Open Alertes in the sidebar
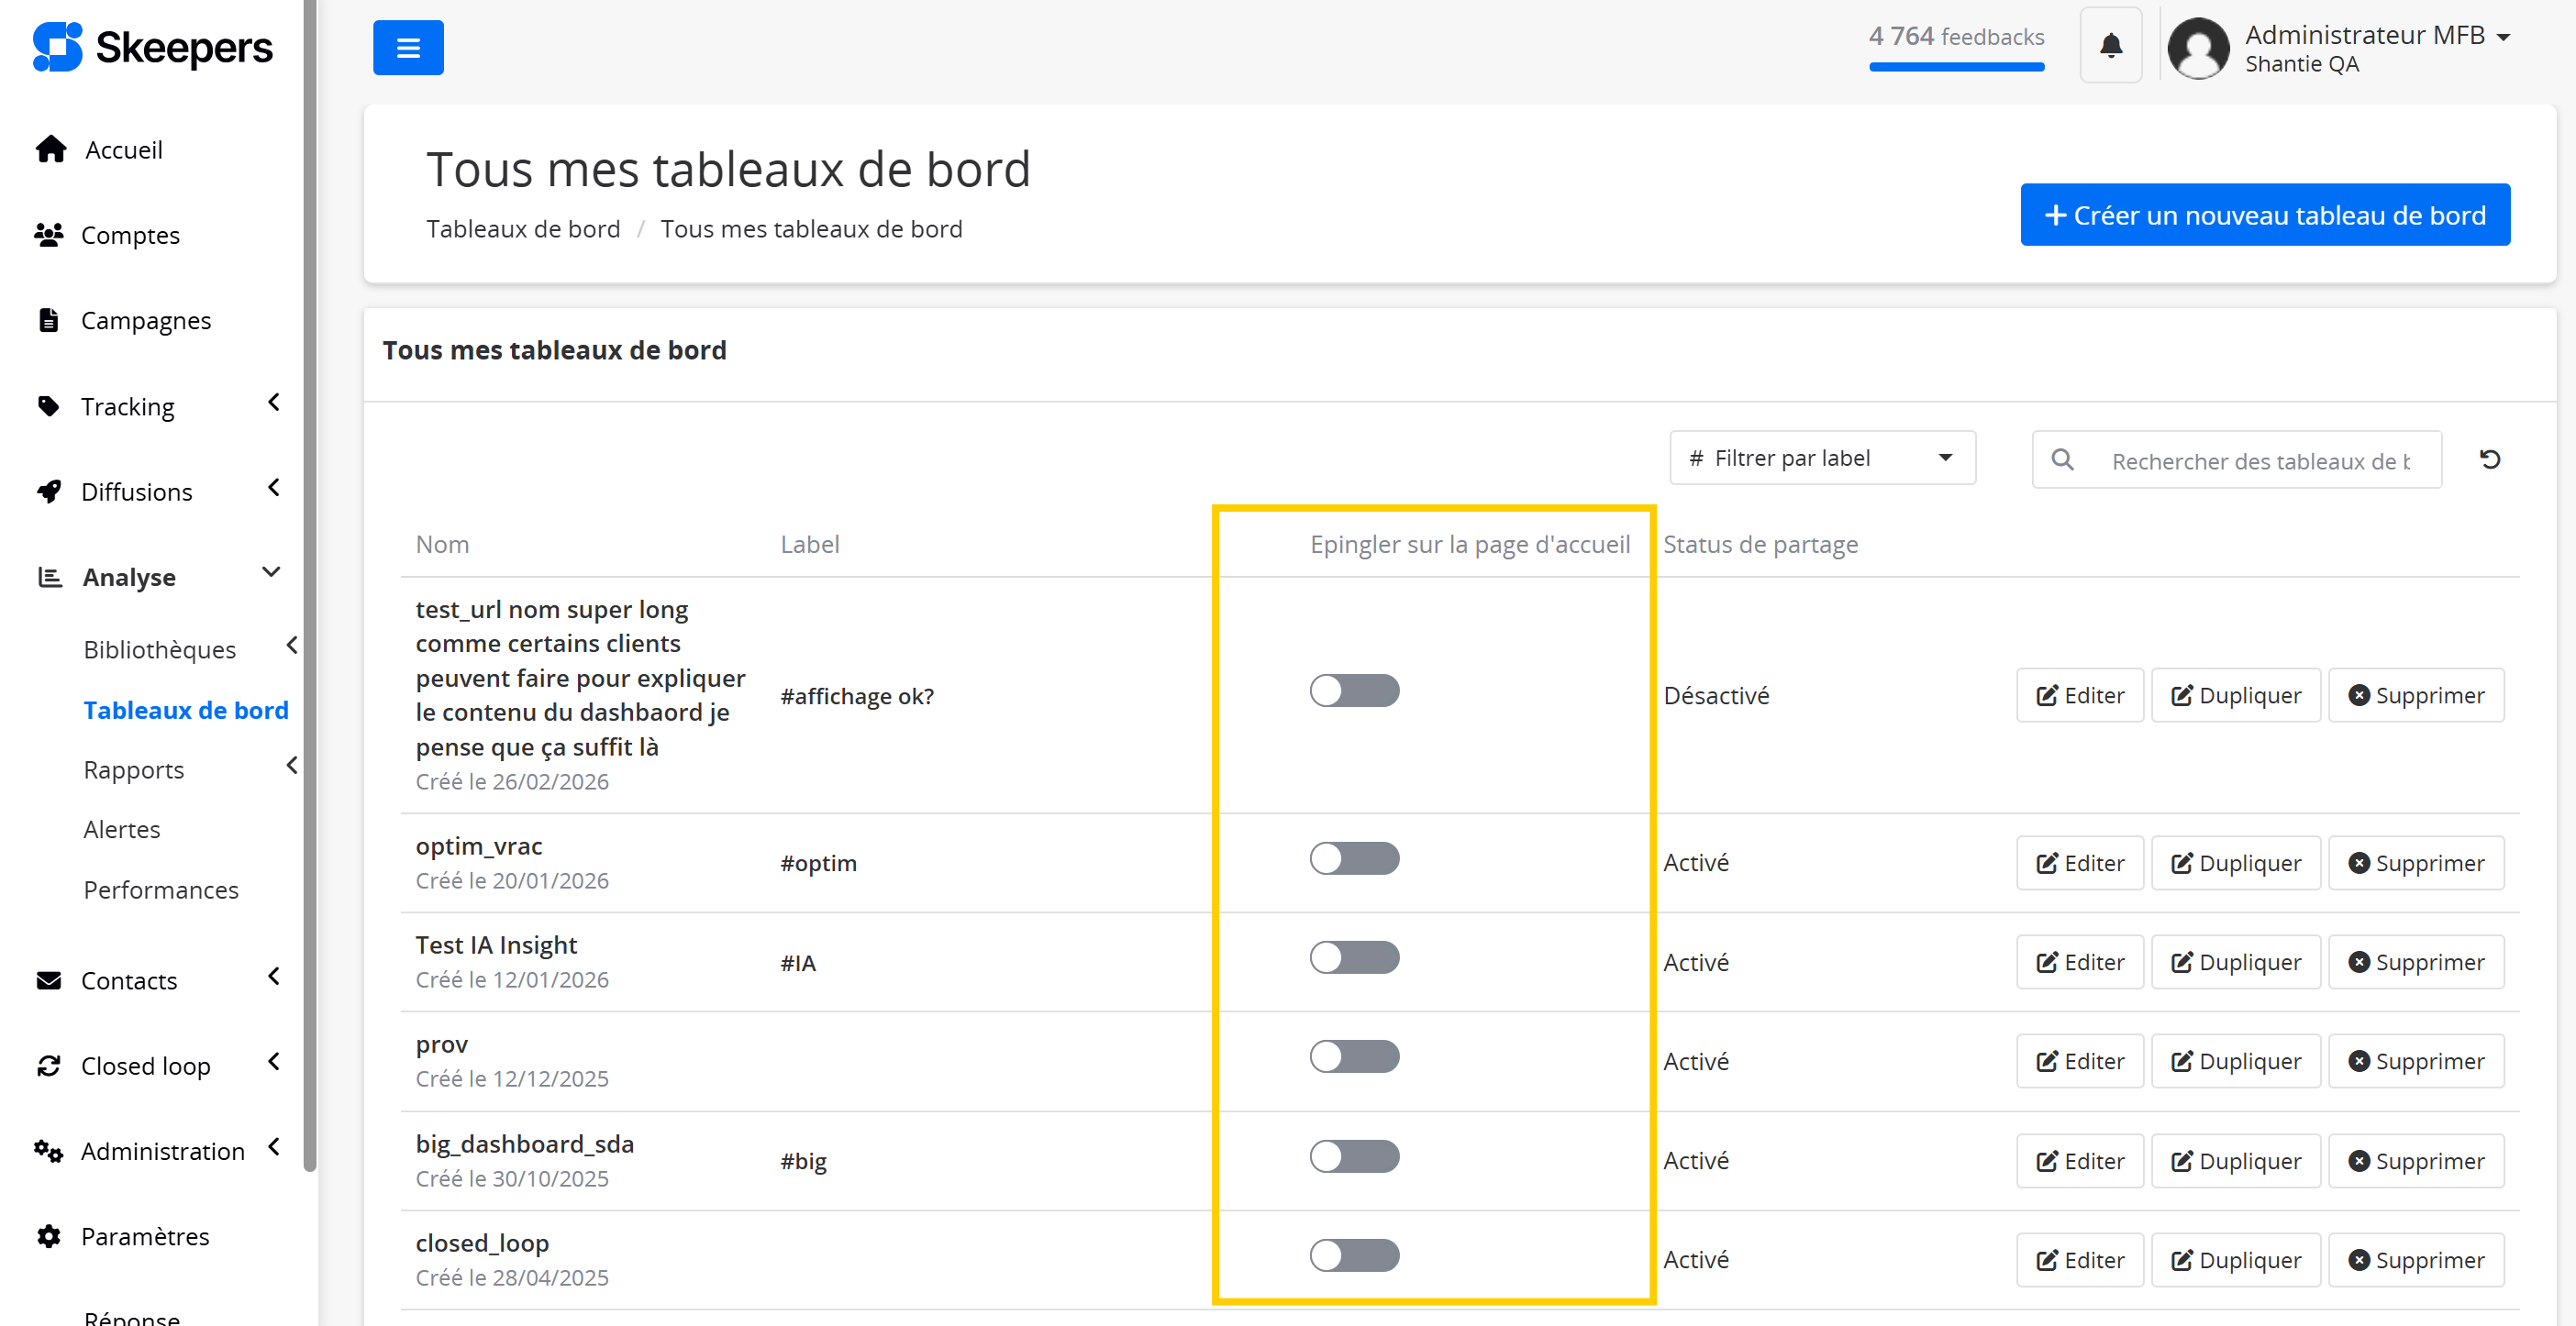Image resolution: width=2576 pixels, height=1326 pixels. pos(122,829)
